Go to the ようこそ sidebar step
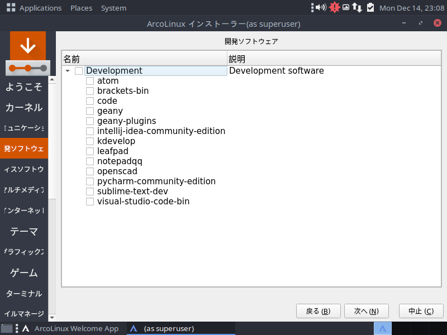The image size is (447, 335). 24,87
